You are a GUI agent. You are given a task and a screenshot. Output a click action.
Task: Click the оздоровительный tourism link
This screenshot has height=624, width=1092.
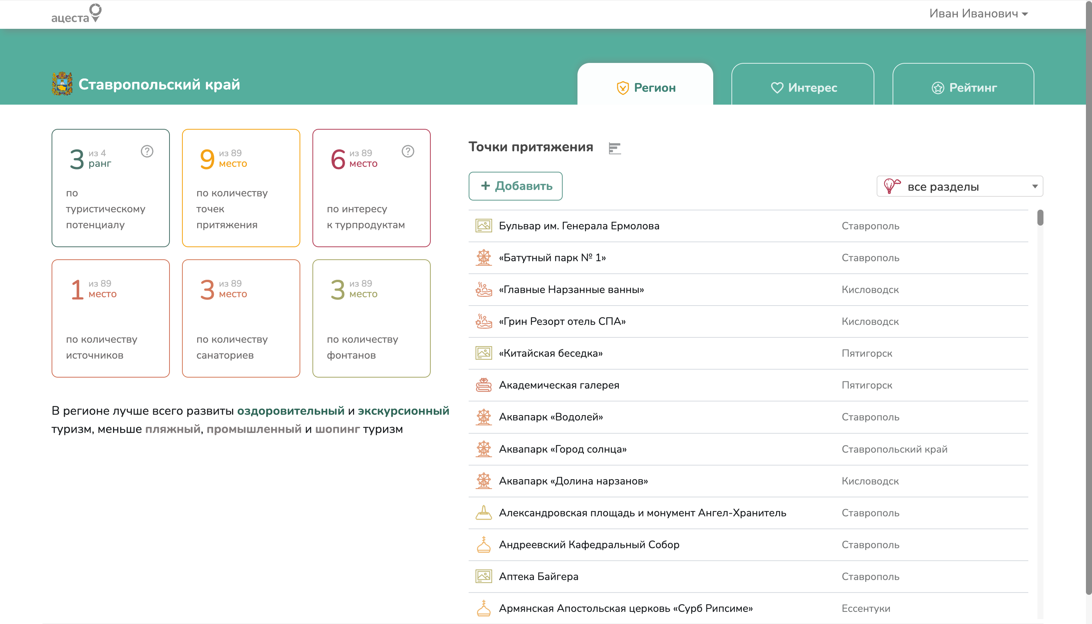pos(290,411)
